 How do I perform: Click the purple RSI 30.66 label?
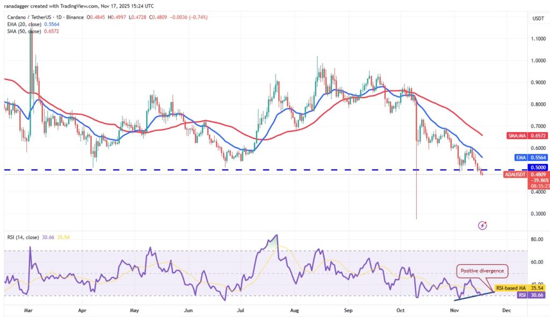click(x=520, y=295)
